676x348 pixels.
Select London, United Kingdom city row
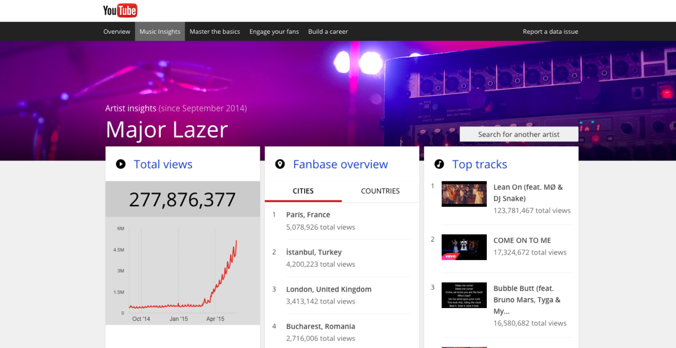(342, 295)
